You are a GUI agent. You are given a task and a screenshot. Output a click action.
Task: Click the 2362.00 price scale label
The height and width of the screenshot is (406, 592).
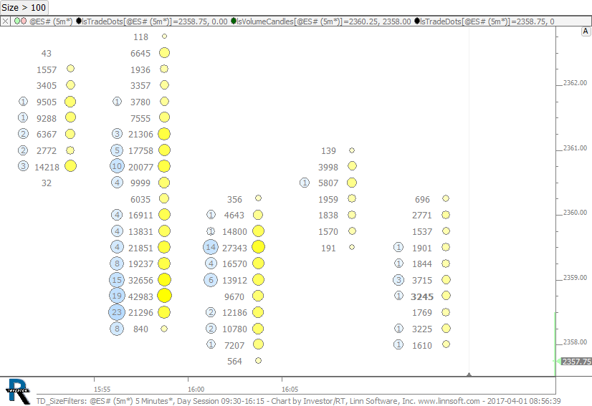point(575,82)
